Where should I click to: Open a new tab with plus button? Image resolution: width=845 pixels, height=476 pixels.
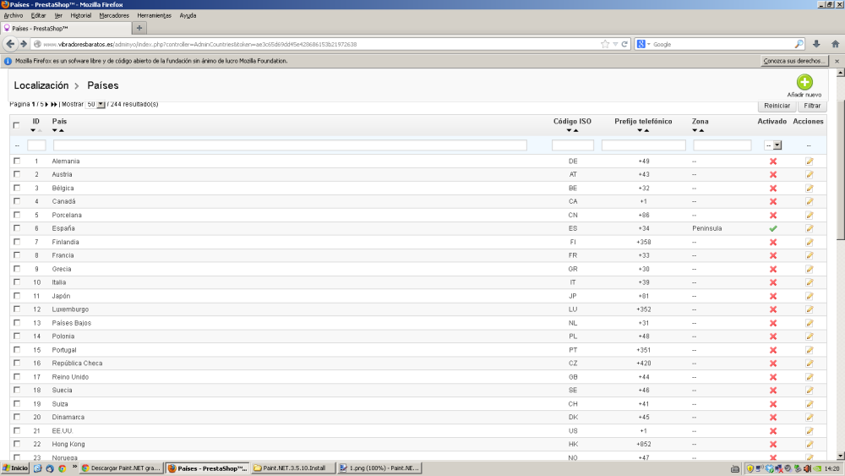[139, 28]
